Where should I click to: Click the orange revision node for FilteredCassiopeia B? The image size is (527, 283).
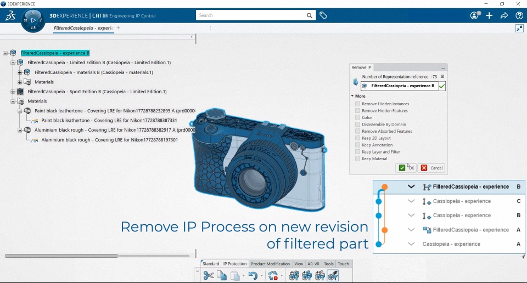pyautogui.click(x=384, y=187)
